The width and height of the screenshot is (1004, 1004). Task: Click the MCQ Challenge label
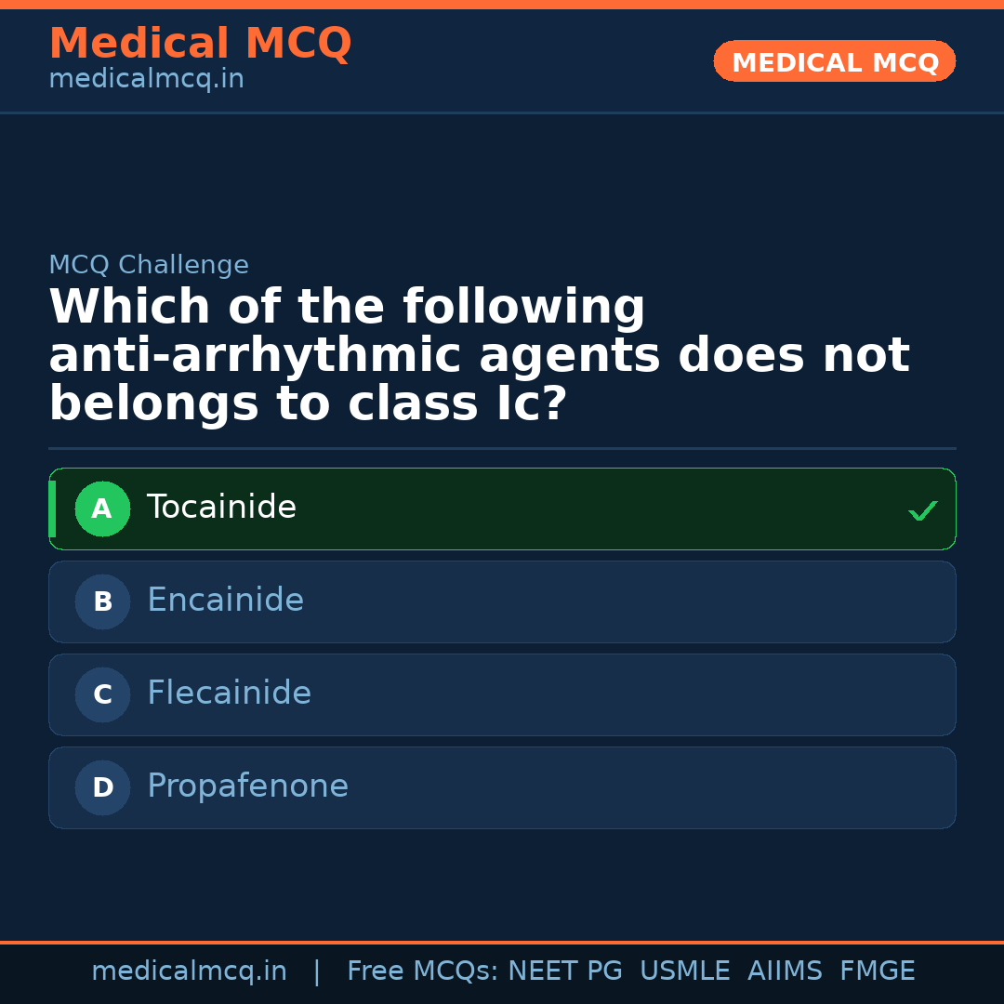pos(149,265)
